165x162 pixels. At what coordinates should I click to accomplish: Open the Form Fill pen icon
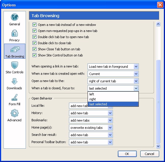tap(15, 97)
